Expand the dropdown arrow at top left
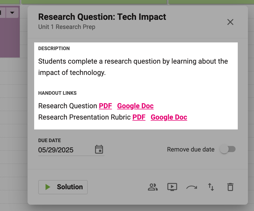The image size is (254, 211). (12, 13)
